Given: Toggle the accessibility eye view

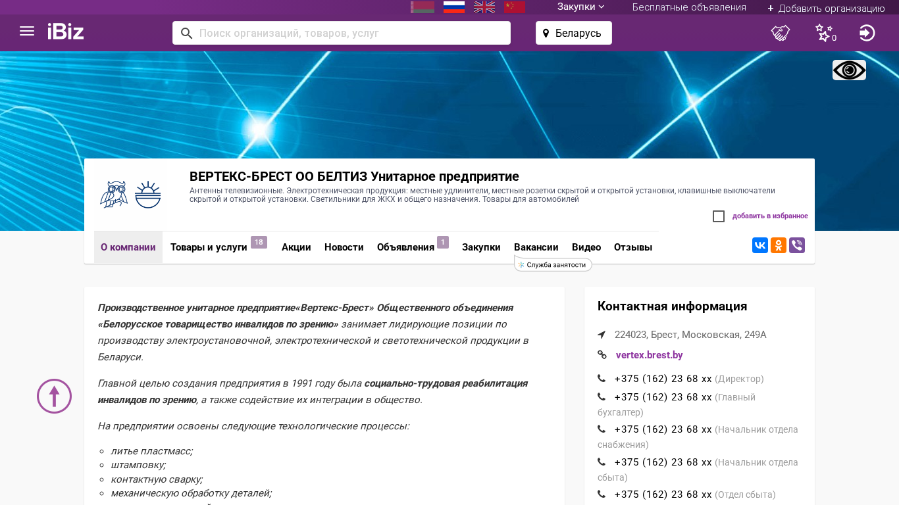Looking at the screenshot, I should point(849,70).
